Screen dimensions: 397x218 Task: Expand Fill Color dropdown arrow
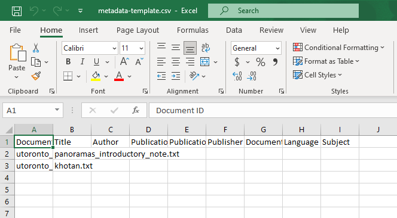(106, 76)
